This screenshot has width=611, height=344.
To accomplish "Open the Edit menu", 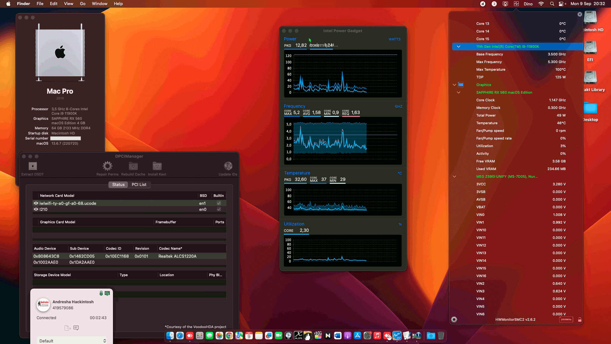I will pos(54,4).
